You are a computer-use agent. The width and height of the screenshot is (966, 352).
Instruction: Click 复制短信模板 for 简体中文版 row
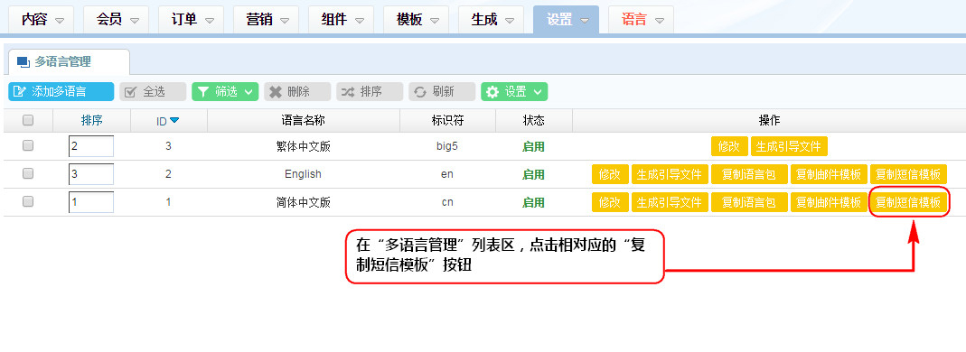pos(909,202)
